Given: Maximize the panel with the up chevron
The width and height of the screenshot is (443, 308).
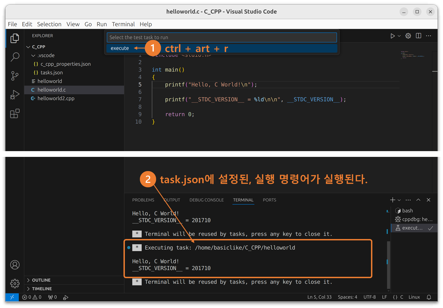Looking at the screenshot, I should [x=418, y=200].
